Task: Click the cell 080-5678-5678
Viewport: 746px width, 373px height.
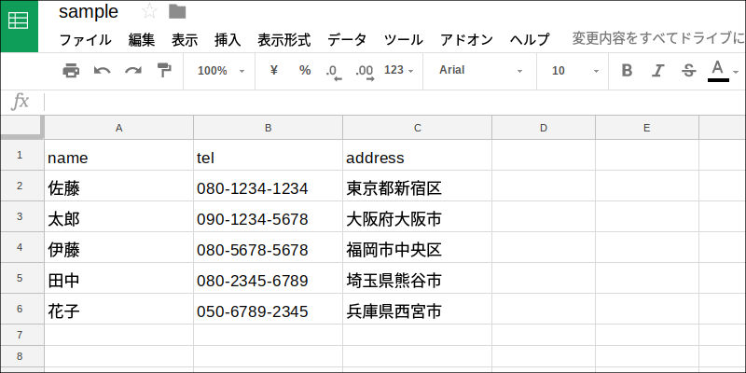Action: point(268,247)
